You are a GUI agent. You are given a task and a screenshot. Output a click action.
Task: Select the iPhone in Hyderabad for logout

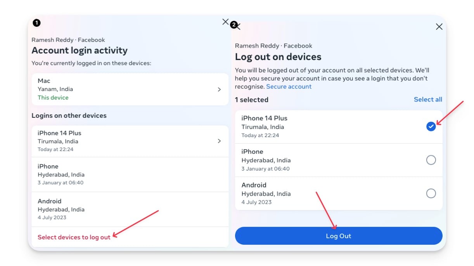tap(431, 160)
